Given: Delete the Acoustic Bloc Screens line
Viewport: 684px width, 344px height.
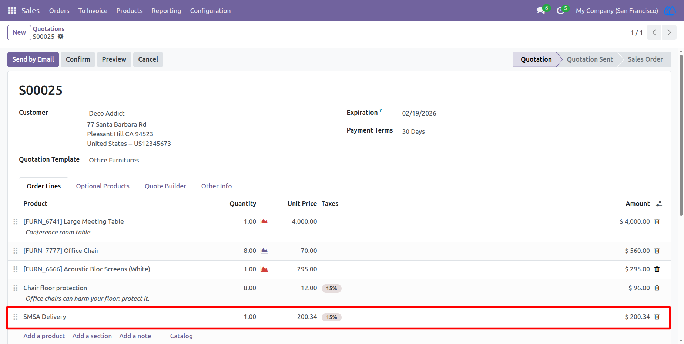Looking at the screenshot, I should coord(657,269).
